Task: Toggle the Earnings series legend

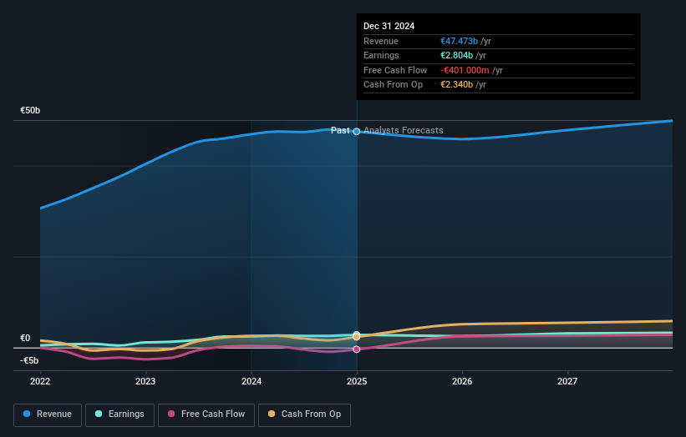Action: click(x=119, y=414)
